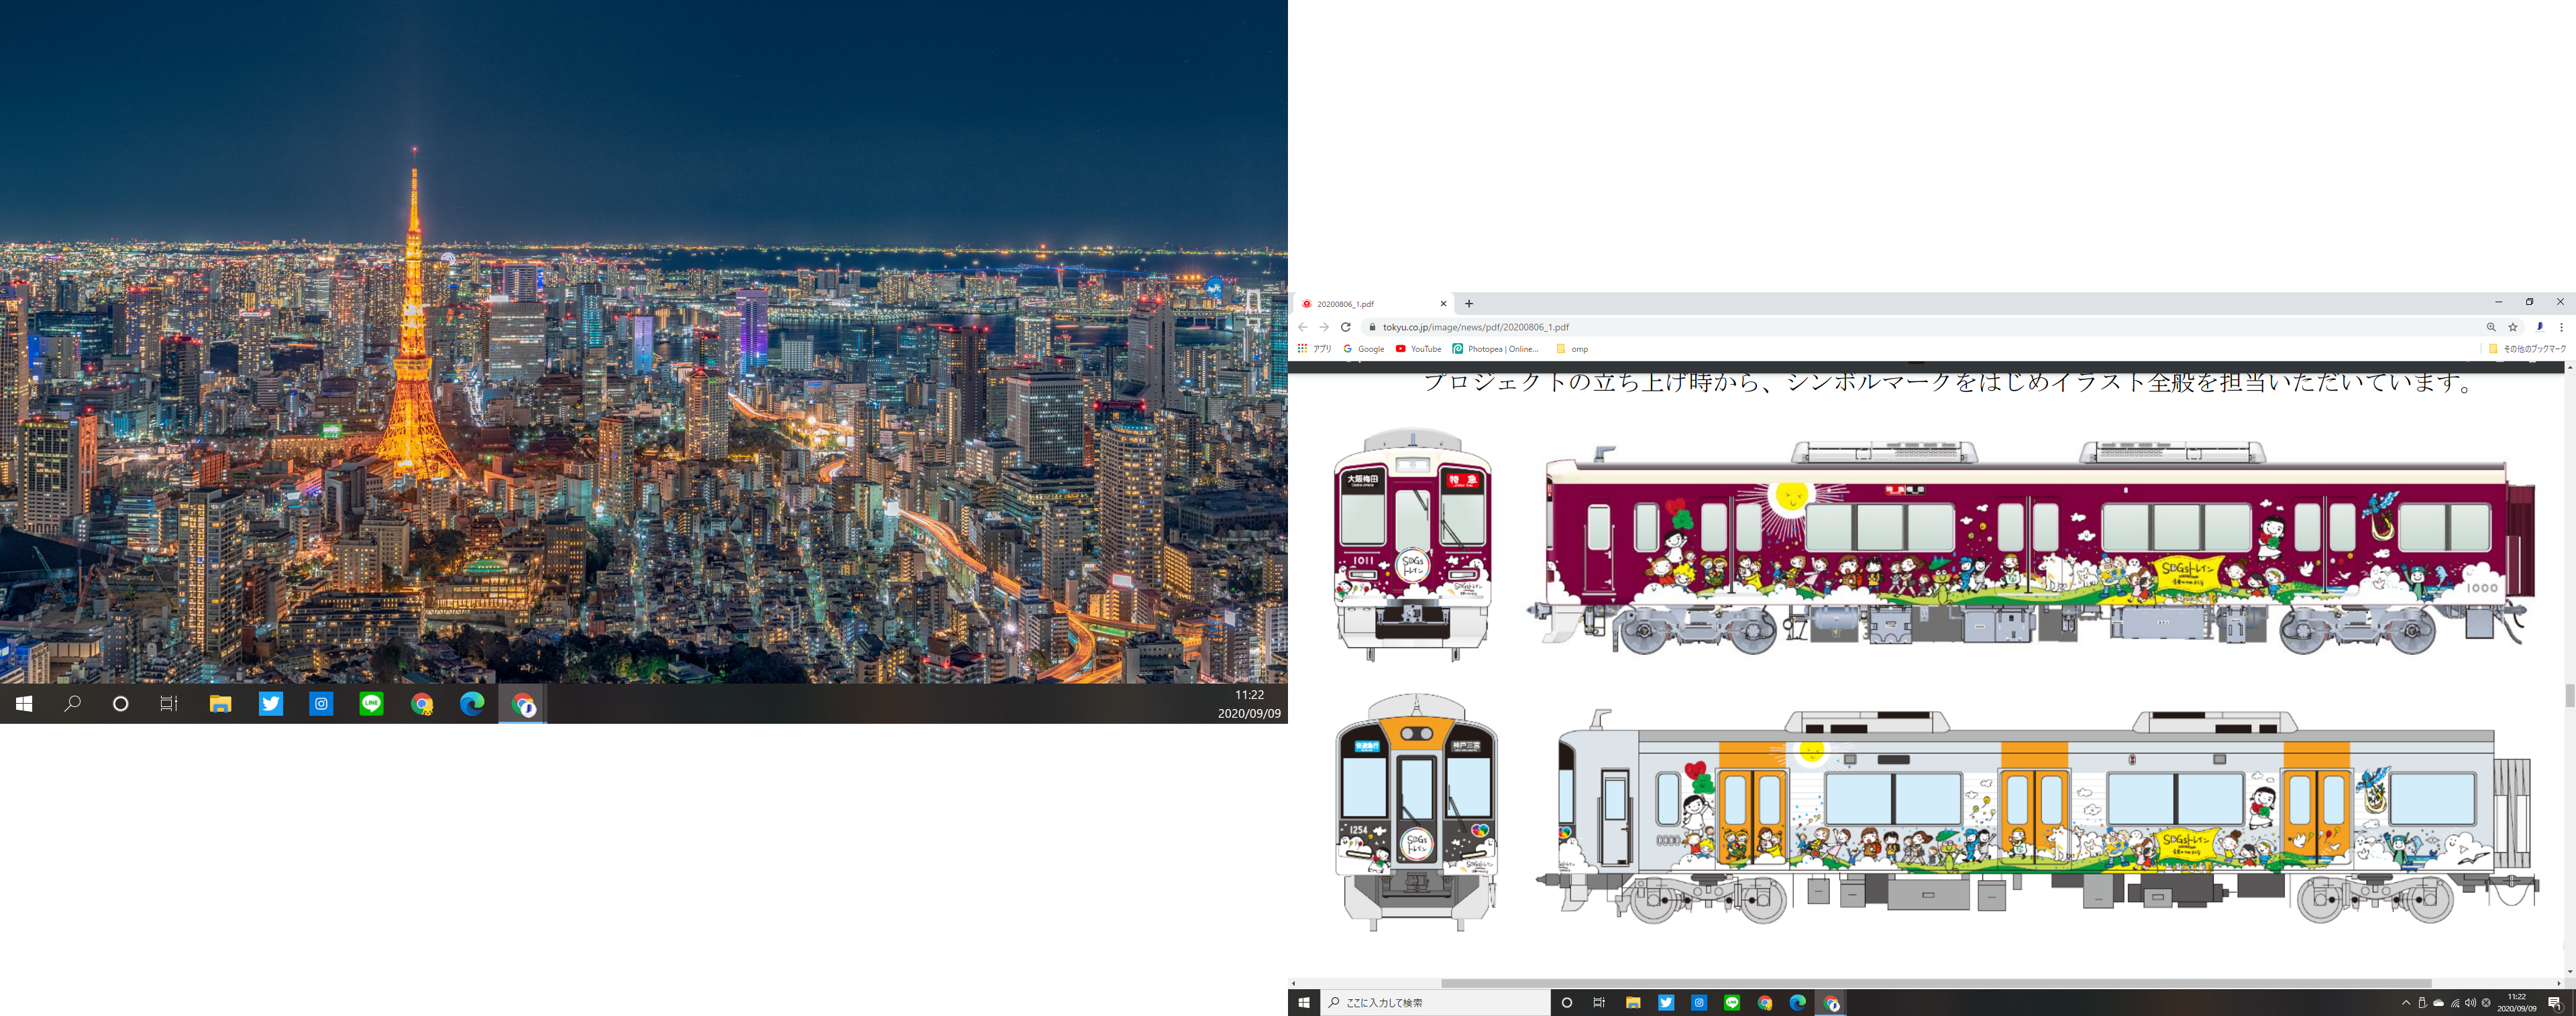Open the Photopea bookmark link
Image resolution: width=2576 pixels, height=1016 pixels.
pos(1496,348)
